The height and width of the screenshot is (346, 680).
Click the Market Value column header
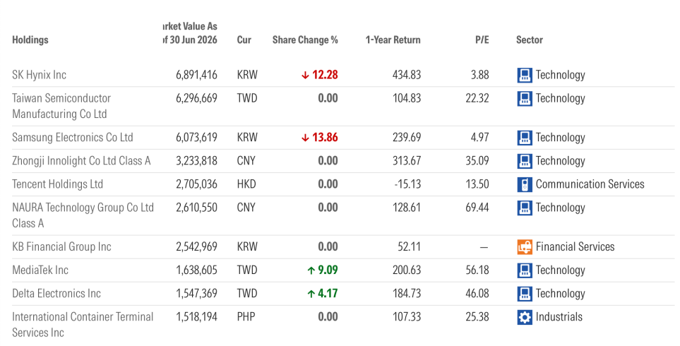(190, 33)
